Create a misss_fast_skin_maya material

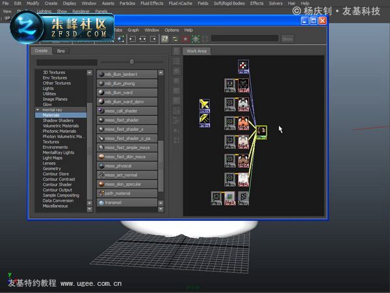pyautogui.click(x=127, y=157)
